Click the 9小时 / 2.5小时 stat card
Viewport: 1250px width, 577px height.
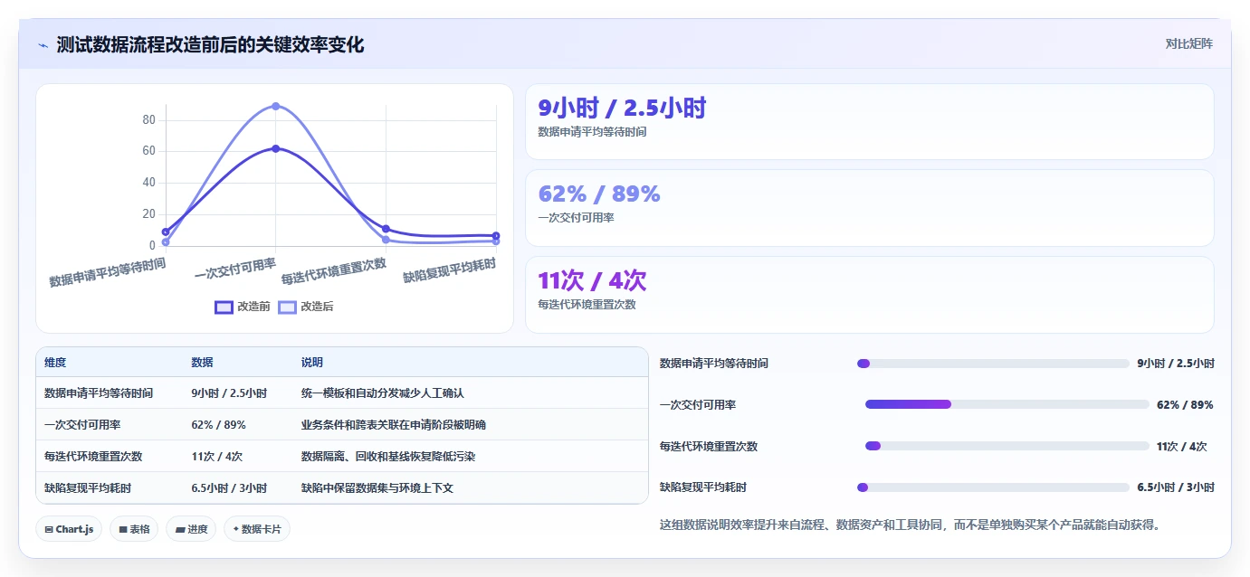[x=869, y=122]
